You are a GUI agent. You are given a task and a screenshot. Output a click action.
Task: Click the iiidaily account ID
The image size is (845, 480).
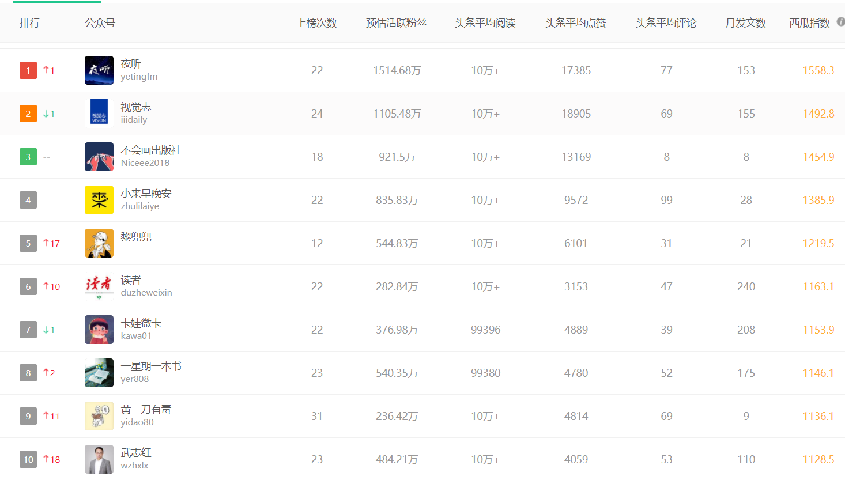pyautogui.click(x=134, y=120)
